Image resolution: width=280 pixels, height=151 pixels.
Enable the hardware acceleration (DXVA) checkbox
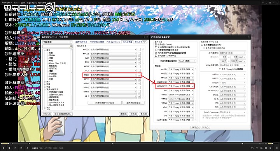pyautogui.click(x=202, y=45)
